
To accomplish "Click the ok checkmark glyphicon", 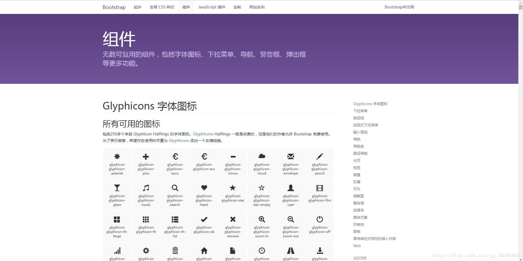I will click(x=204, y=219).
